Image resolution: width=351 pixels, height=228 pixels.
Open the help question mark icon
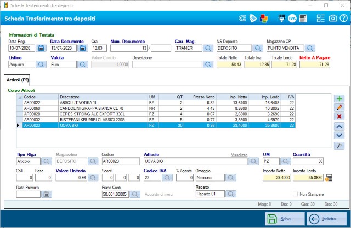tap(343, 19)
